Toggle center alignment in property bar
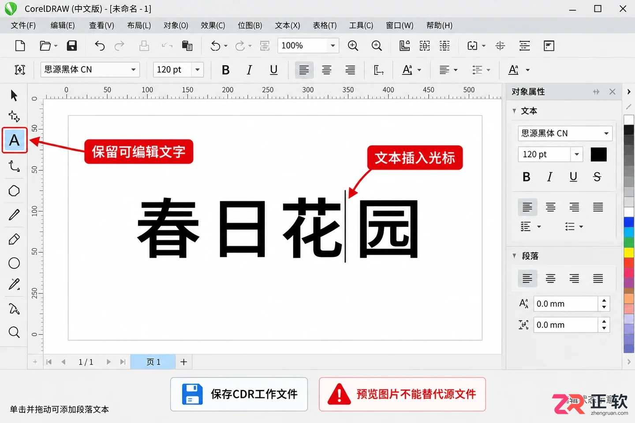Screen dimensions: 635x423 (x=327, y=70)
